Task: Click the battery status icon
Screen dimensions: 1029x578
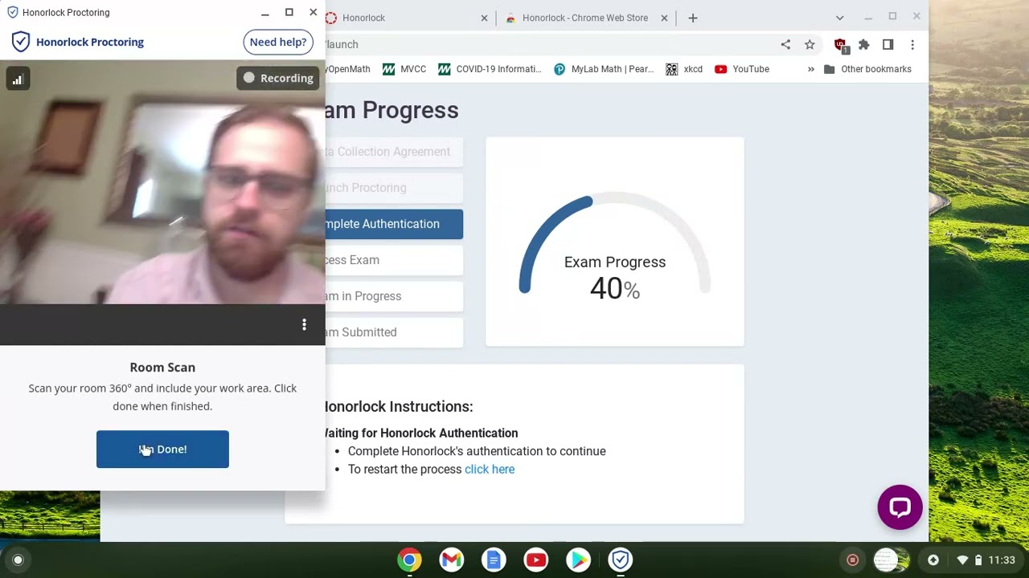Action: click(978, 560)
